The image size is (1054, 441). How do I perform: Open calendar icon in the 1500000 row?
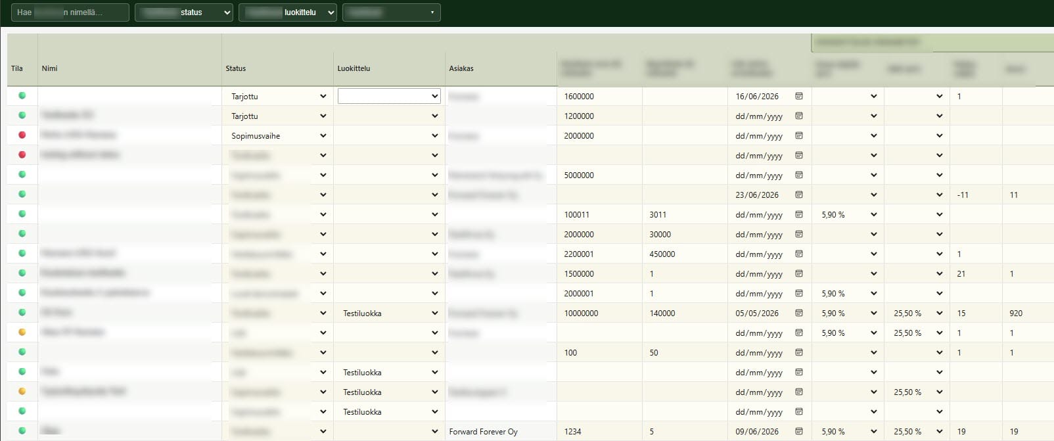pyautogui.click(x=799, y=273)
